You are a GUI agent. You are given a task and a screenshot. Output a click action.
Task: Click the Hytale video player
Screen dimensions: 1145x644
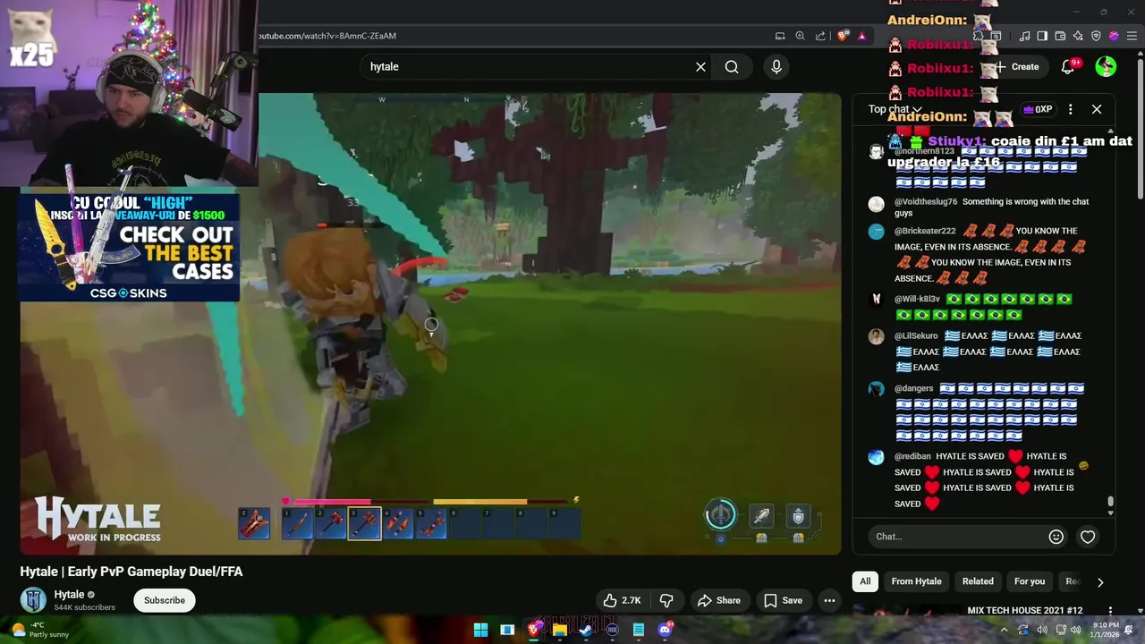point(431,324)
